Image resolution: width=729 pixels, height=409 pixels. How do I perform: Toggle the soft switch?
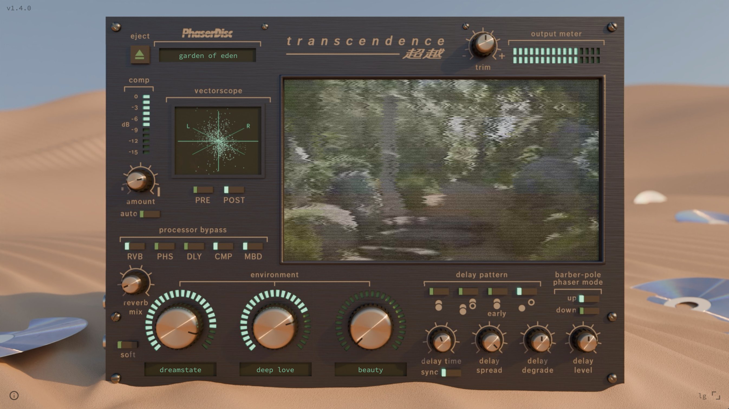[127, 345]
